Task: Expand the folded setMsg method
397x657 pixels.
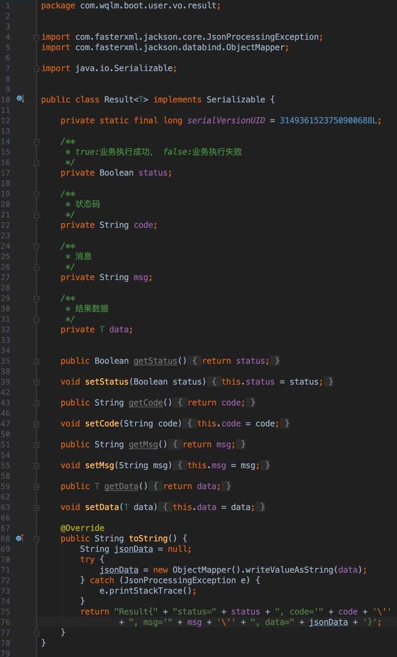Action: [x=36, y=466]
